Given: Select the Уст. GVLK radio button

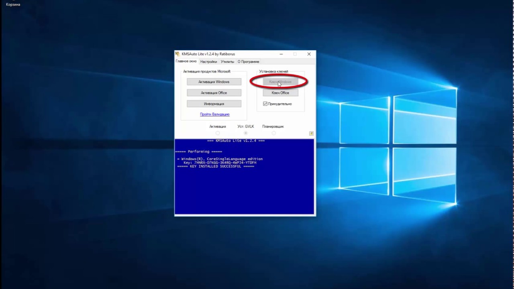Looking at the screenshot, I should (x=246, y=133).
